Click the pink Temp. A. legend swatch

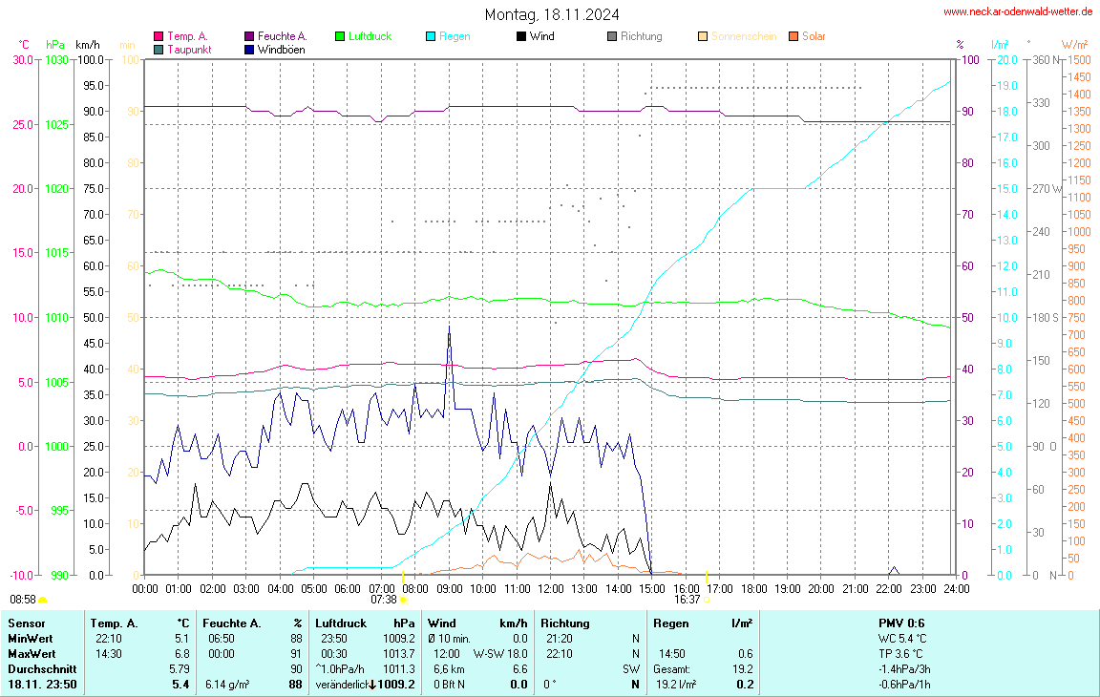159,36
